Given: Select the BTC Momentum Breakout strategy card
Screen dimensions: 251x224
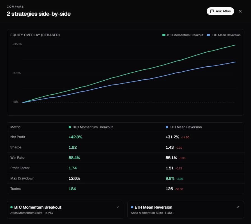Looking at the screenshot, I should [65, 210].
